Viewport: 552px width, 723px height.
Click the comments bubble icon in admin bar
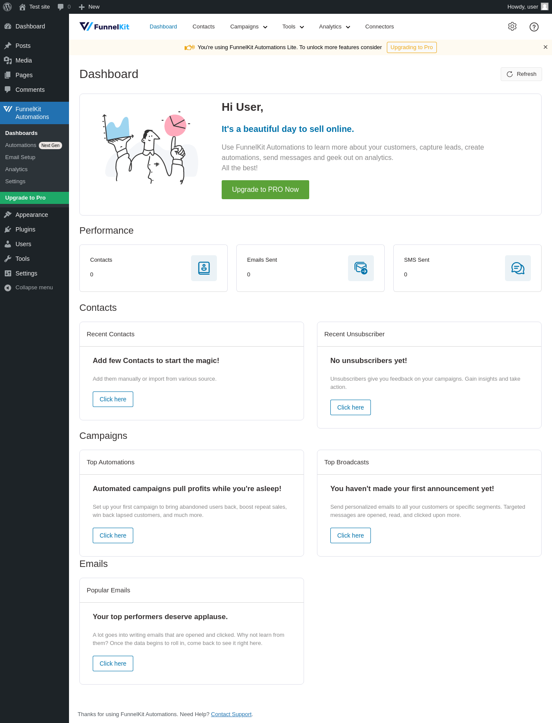[x=60, y=7]
